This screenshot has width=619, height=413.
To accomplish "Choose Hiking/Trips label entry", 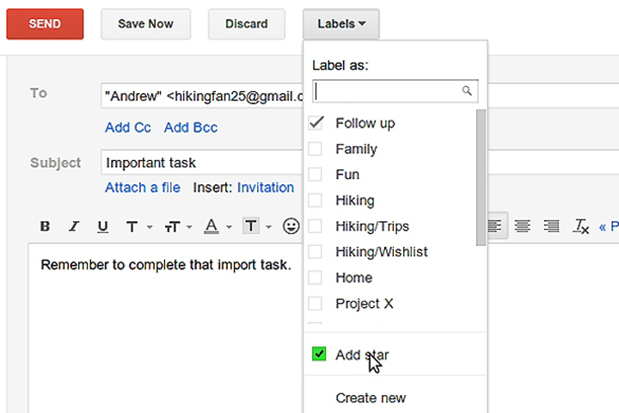I will (371, 226).
